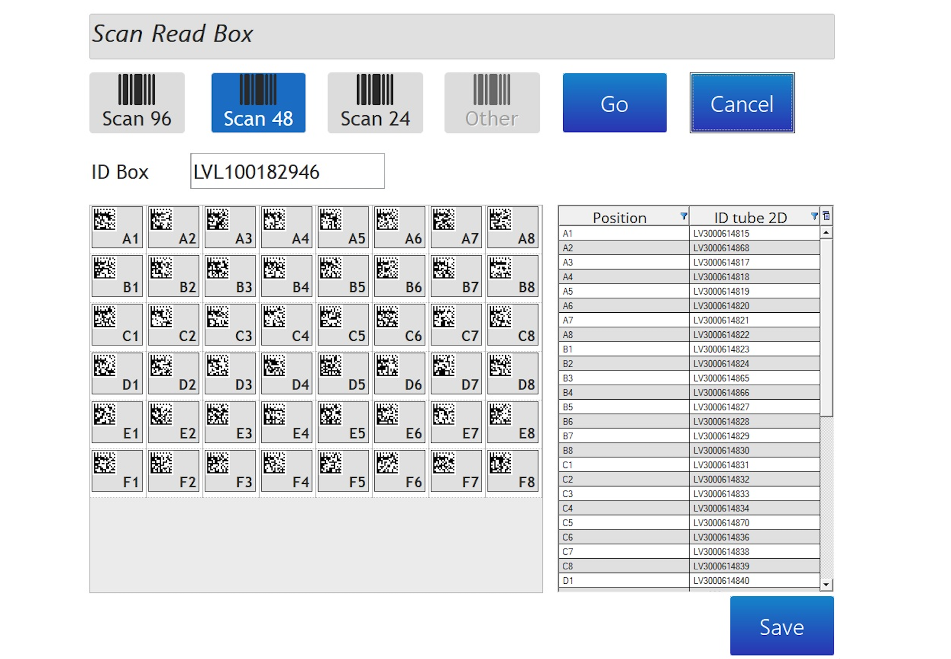The image size is (951, 659).
Task: Select the Scan 24 barcode mode
Action: point(375,103)
